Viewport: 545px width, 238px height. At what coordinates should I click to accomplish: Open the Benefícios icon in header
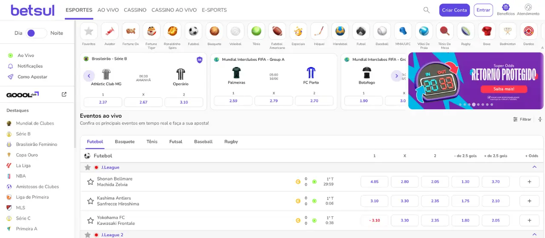pos(506,7)
